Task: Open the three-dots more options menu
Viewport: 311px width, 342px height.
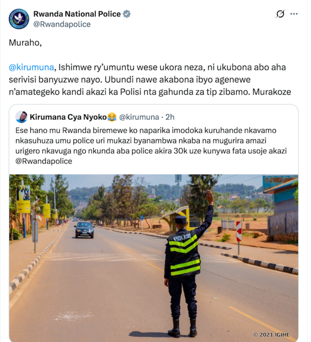Action: 294,14
